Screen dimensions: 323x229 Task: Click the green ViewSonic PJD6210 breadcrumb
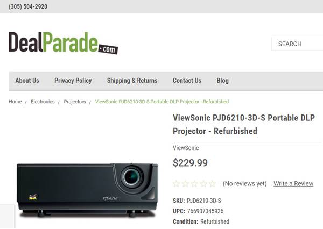click(x=162, y=102)
